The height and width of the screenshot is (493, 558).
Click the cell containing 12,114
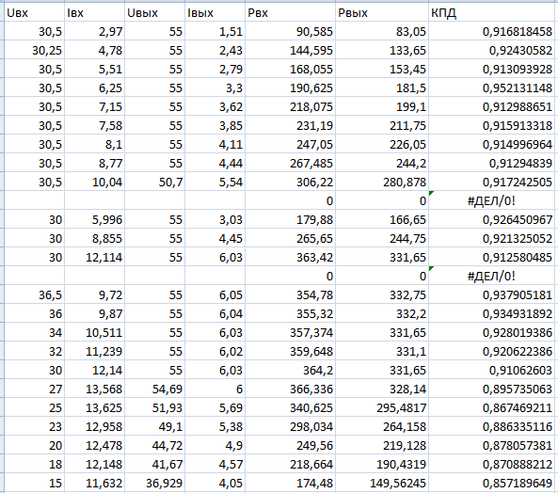(x=94, y=257)
